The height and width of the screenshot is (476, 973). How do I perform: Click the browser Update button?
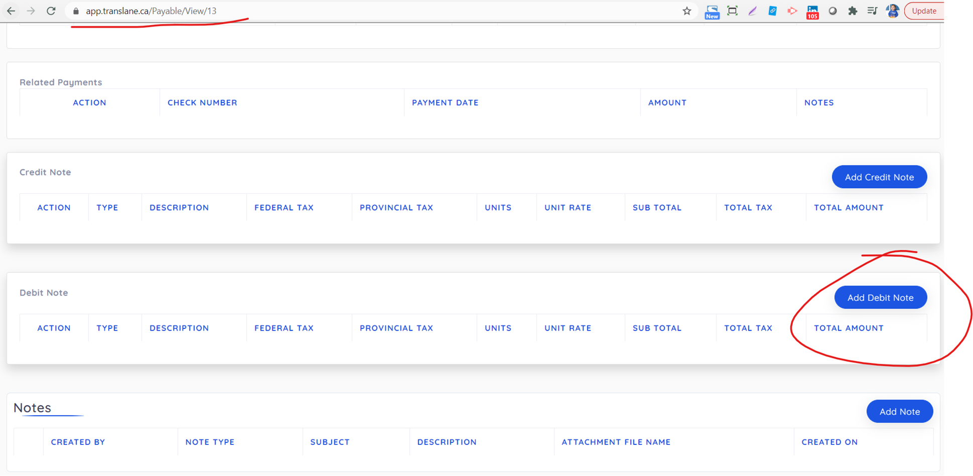coord(924,11)
